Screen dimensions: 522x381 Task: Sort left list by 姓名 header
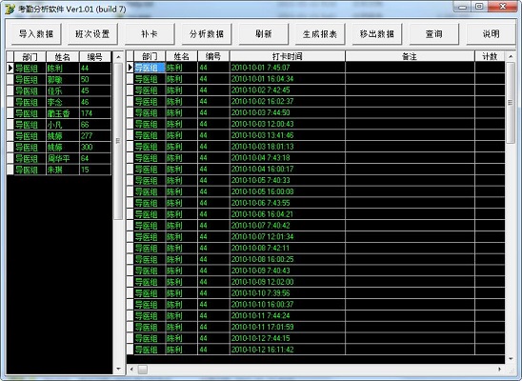coord(63,57)
